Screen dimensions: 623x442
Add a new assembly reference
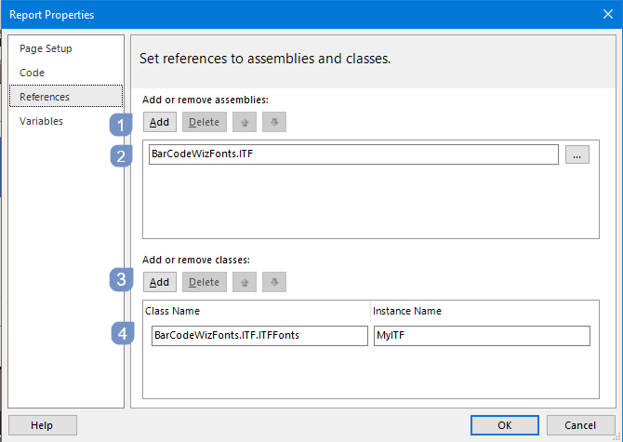tap(160, 122)
